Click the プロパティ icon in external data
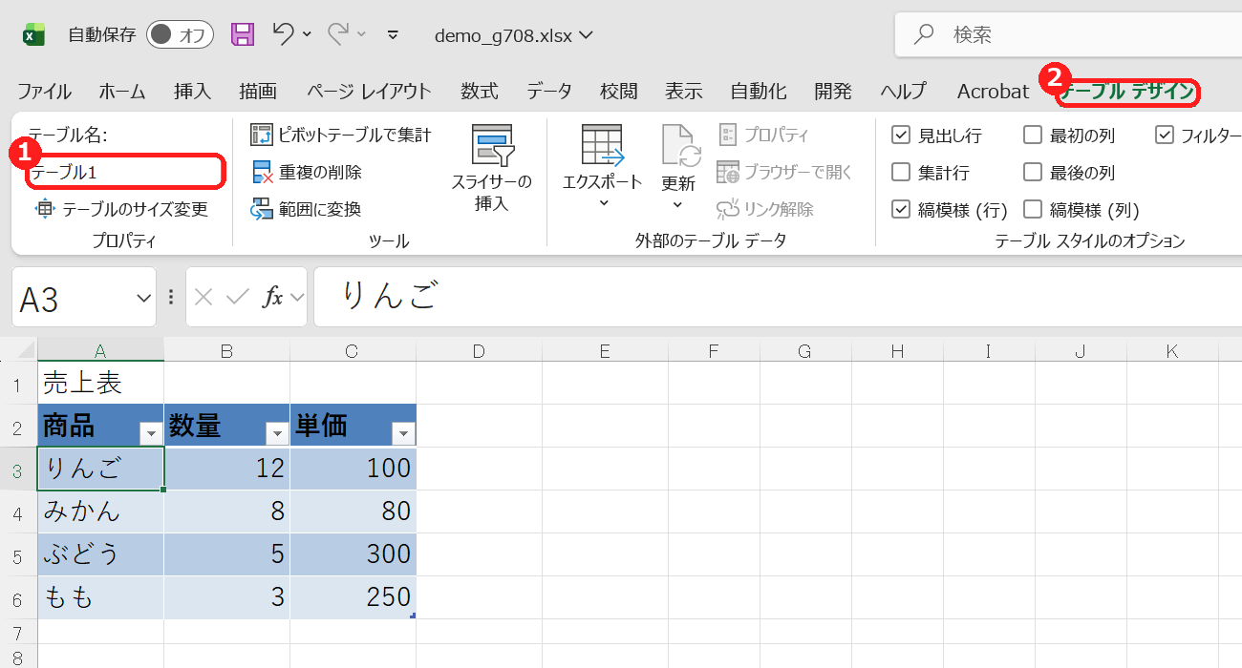 [728, 136]
